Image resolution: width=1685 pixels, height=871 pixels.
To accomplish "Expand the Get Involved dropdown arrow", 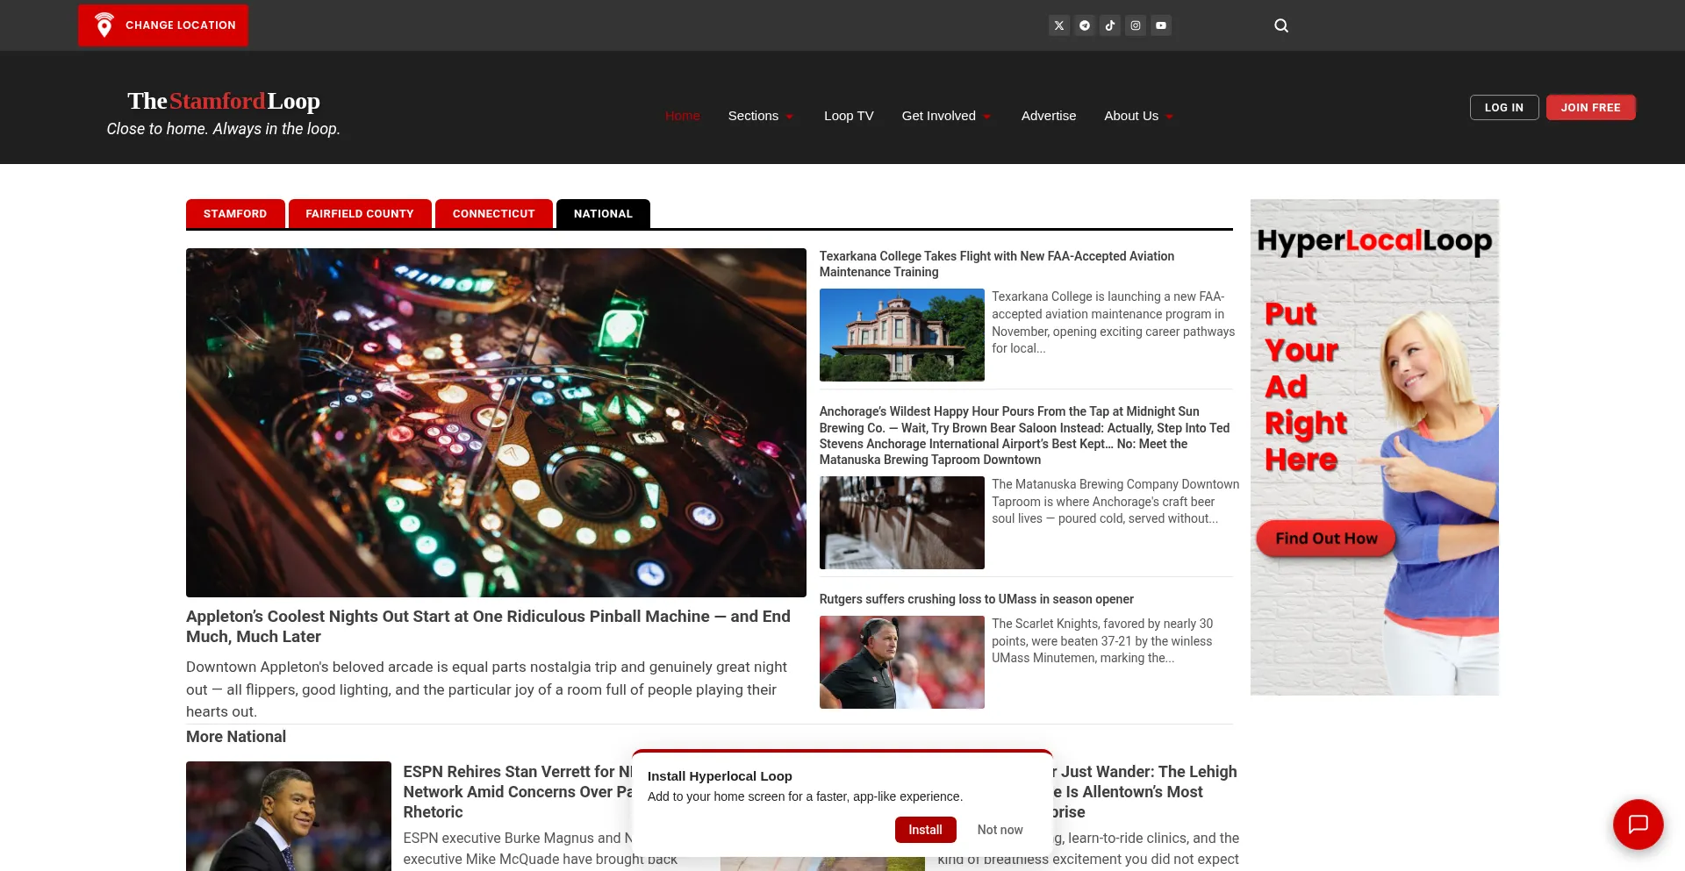I will point(986,117).
